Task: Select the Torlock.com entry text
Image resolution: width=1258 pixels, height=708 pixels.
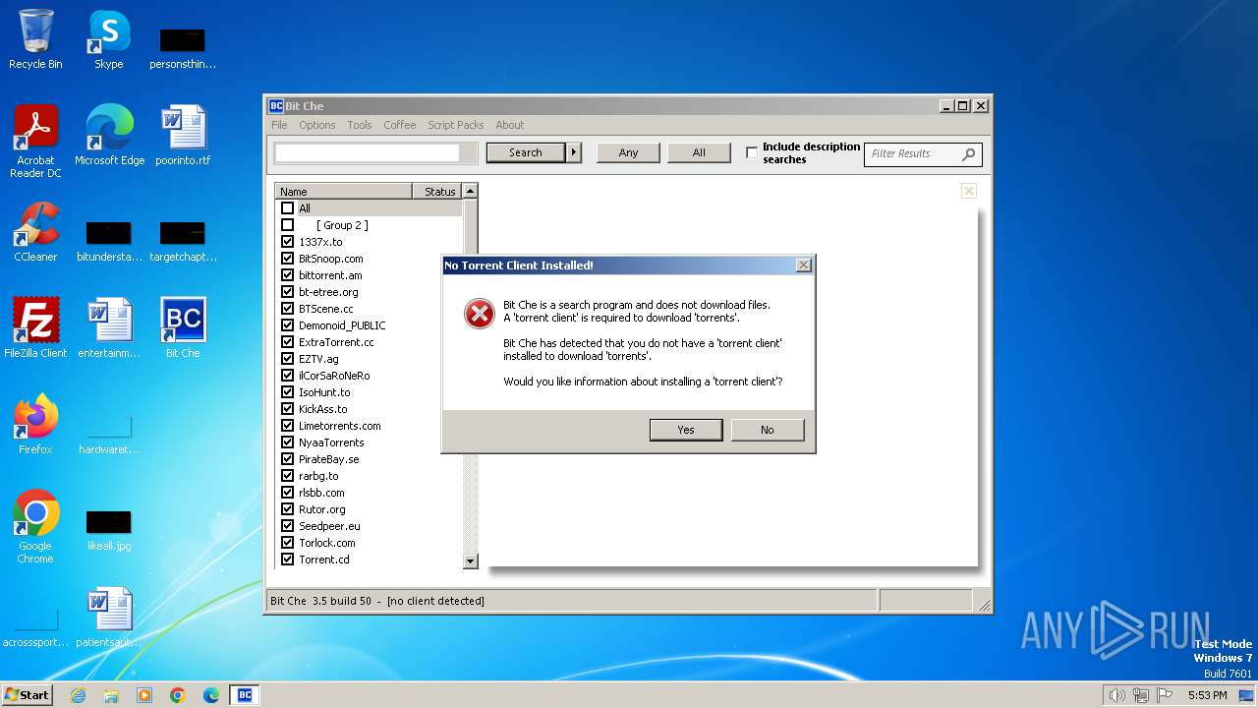Action: pos(327,543)
